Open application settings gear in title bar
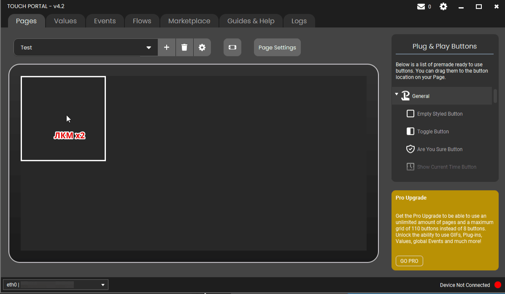 click(443, 6)
